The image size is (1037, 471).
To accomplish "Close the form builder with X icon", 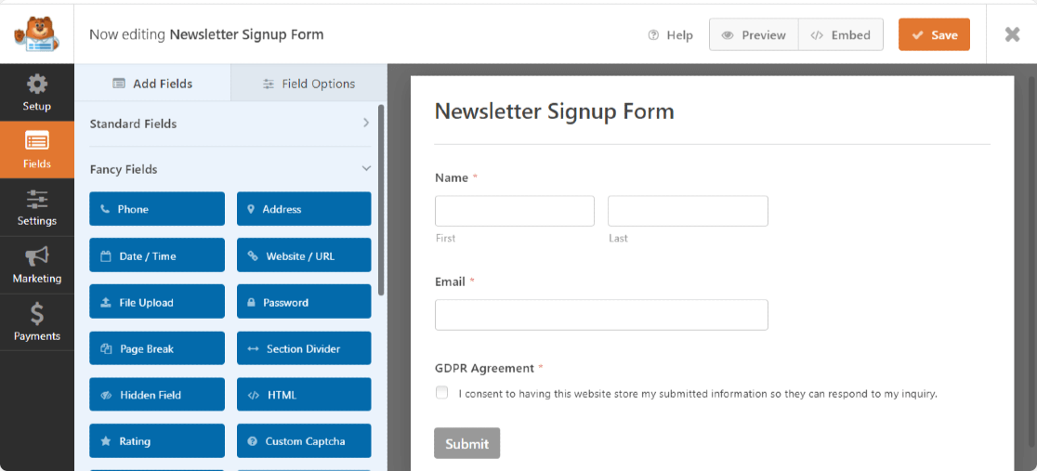I will [1012, 34].
